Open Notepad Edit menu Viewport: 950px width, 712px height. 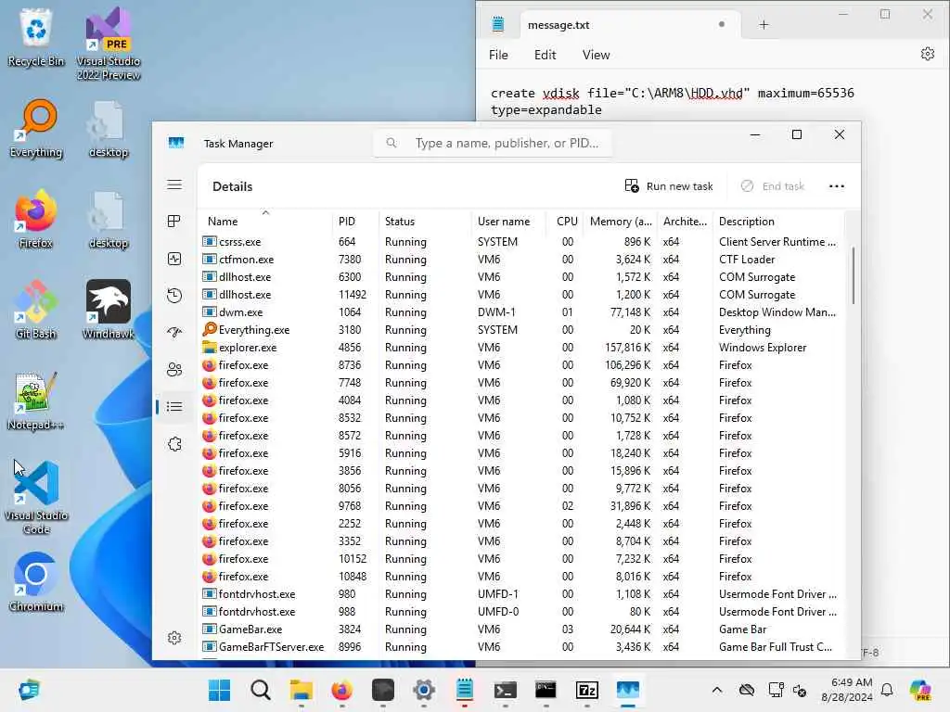[x=545, y=55]
